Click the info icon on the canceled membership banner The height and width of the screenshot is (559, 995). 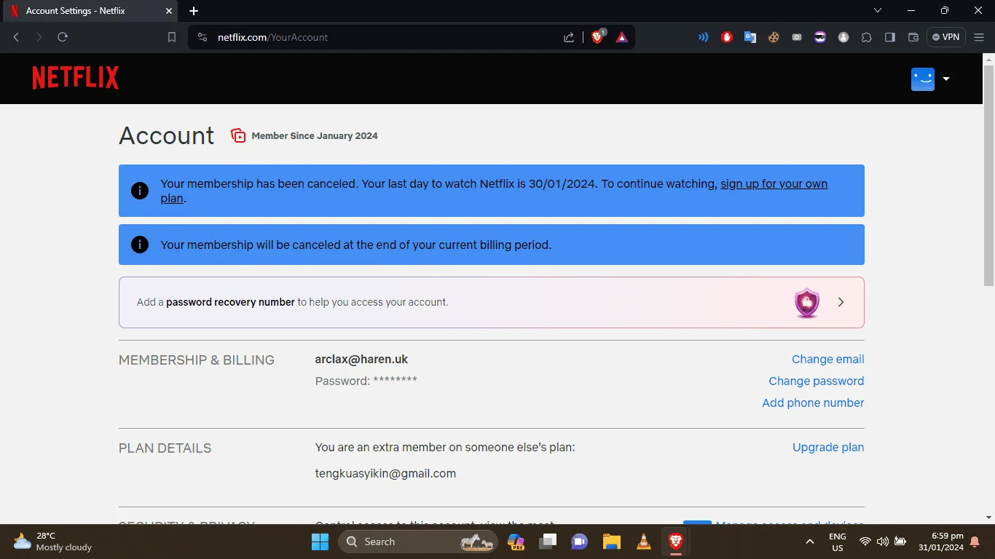click(x=140, y=191)
